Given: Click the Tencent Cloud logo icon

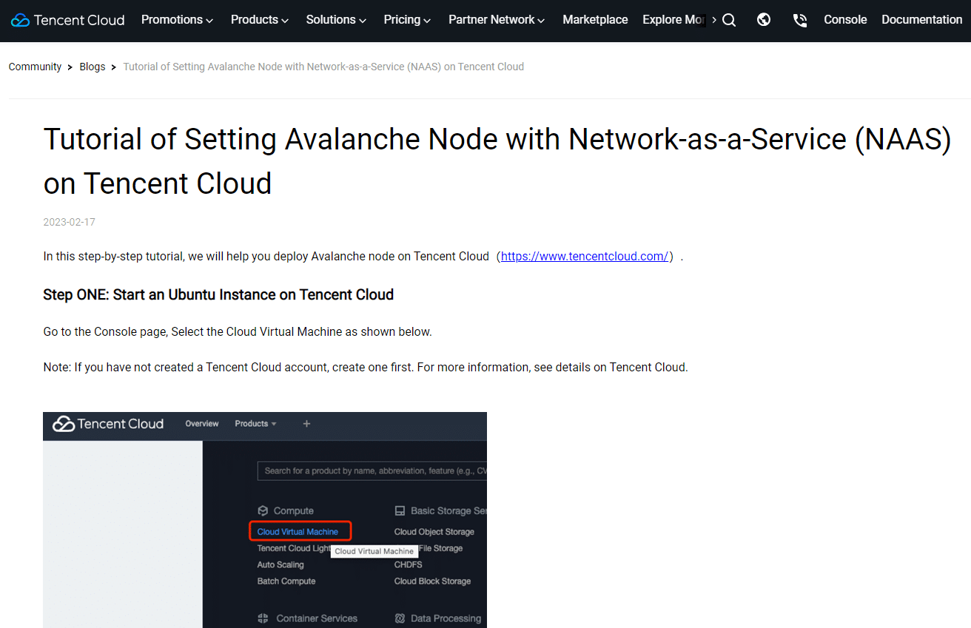Looking at the screenshot, I should pos(19,19).
